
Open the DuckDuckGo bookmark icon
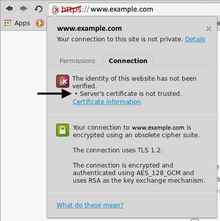click(40, 23)
